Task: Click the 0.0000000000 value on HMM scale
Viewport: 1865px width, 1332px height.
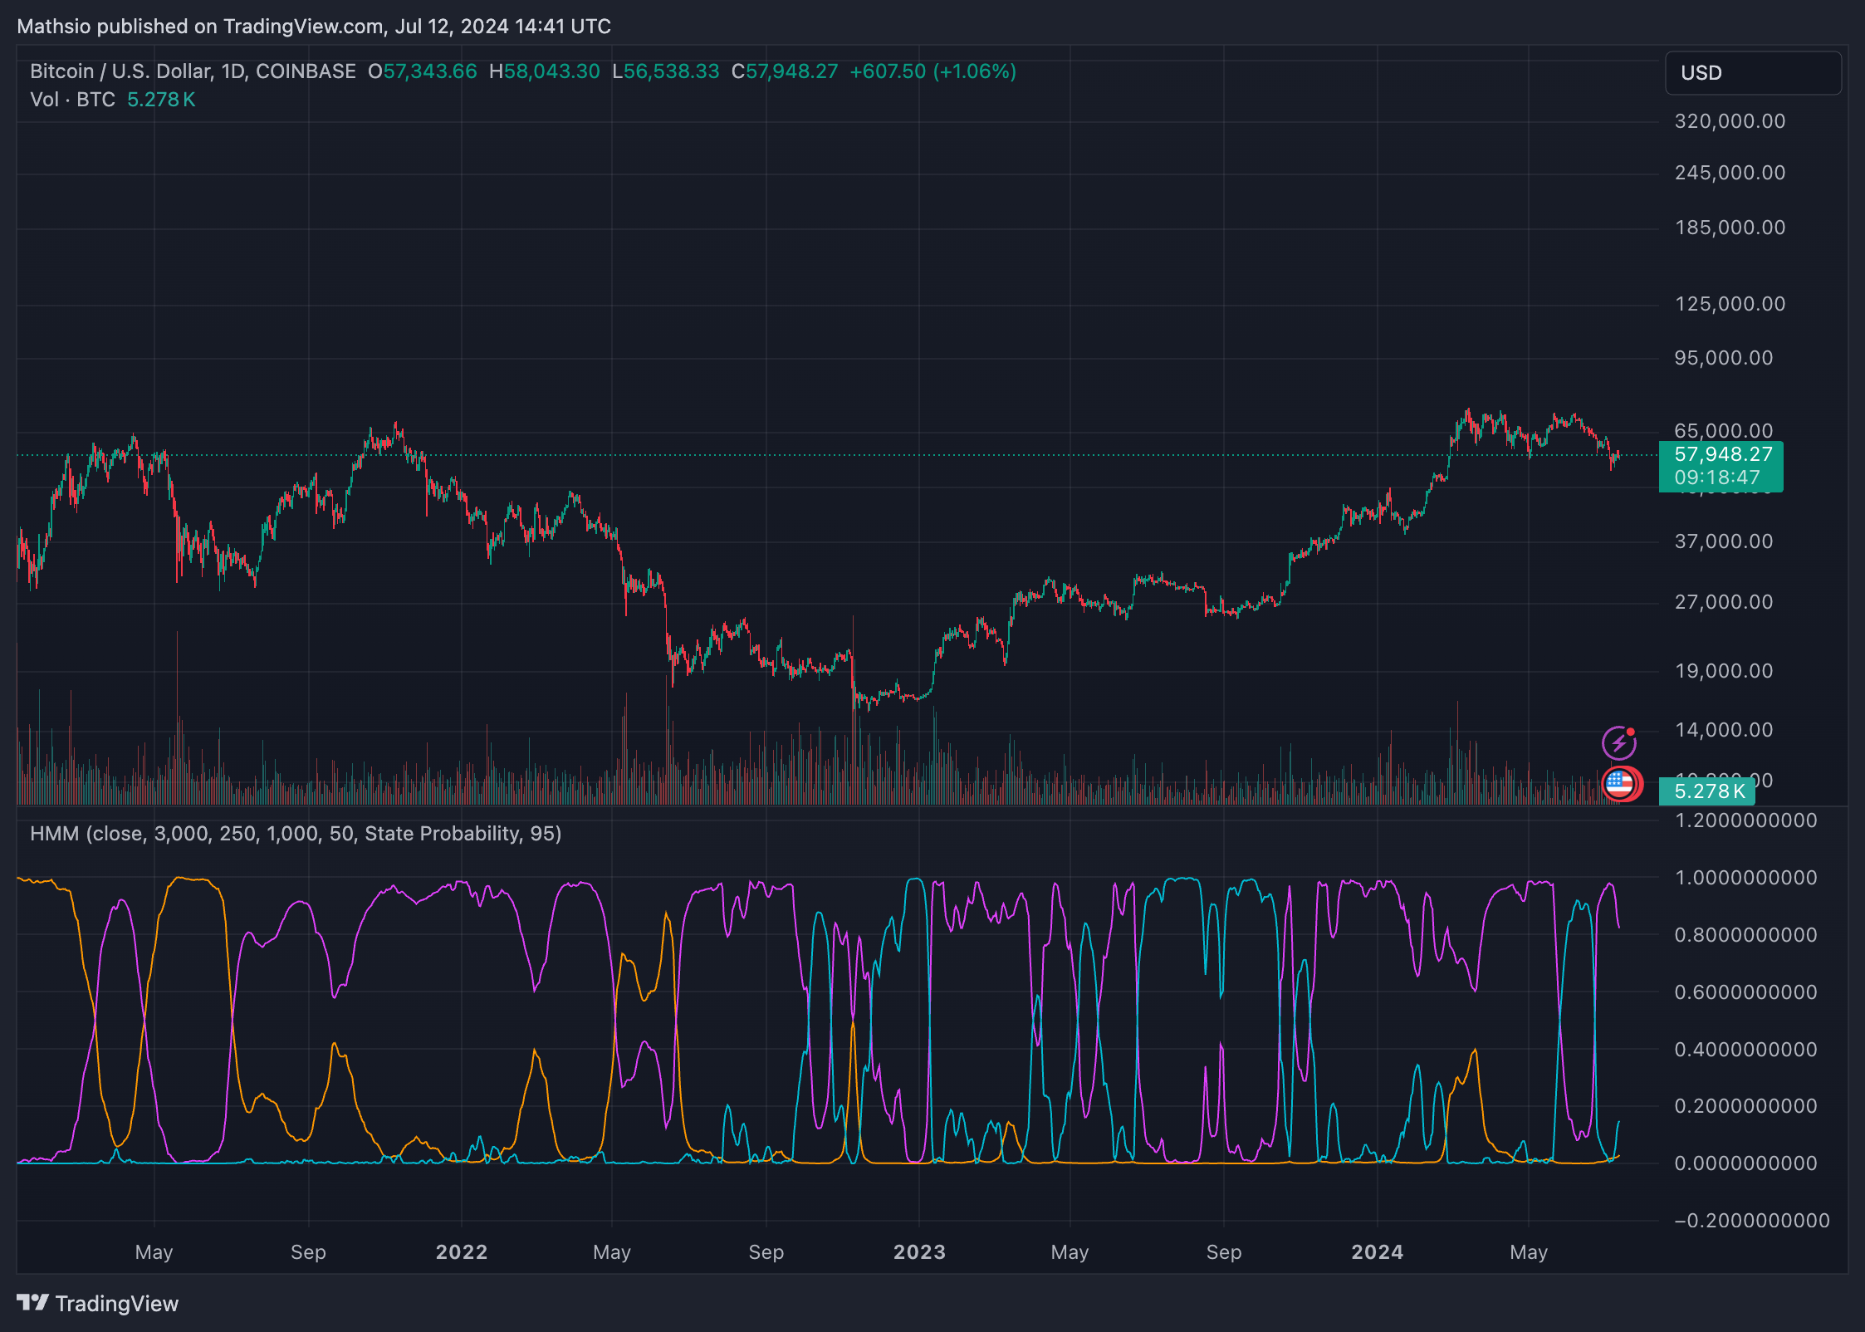Action: click(1745, 1163)
